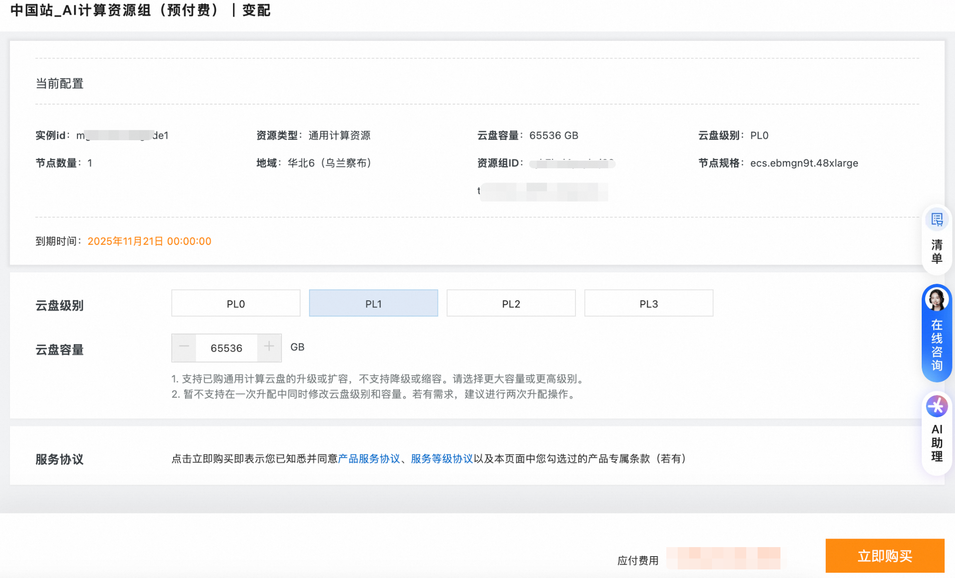The height and width of the screenshot is (578, 955).
Task: Select PL1 disk level option
Action: [373, 304]
